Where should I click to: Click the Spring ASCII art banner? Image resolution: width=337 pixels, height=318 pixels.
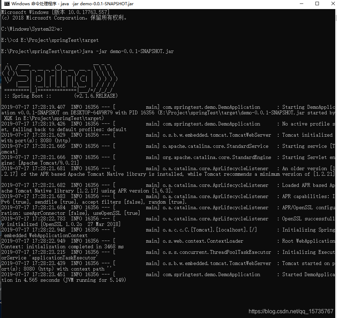[59, 78]
